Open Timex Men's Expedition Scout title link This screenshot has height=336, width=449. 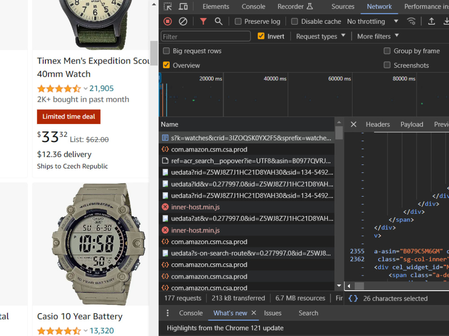[93, 68]
